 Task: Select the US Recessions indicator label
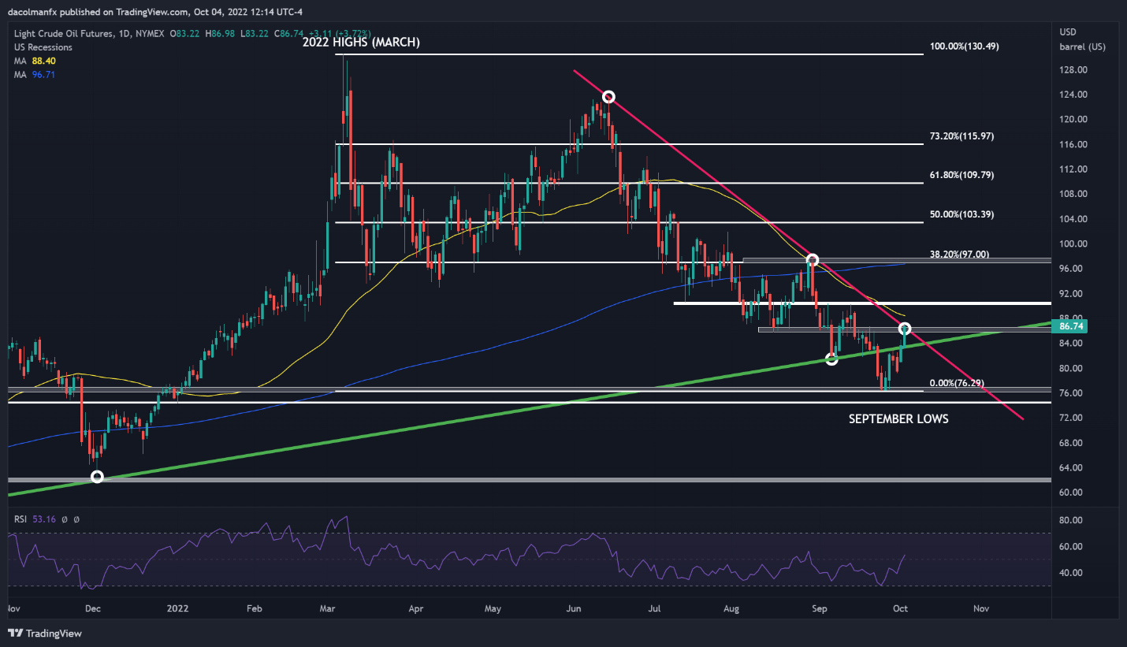(43, 48)
